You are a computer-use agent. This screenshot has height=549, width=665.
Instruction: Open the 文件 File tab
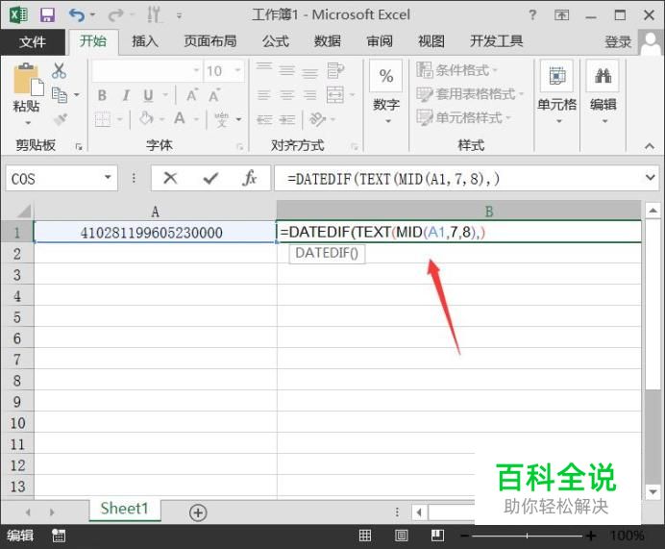tap(33, 41)
